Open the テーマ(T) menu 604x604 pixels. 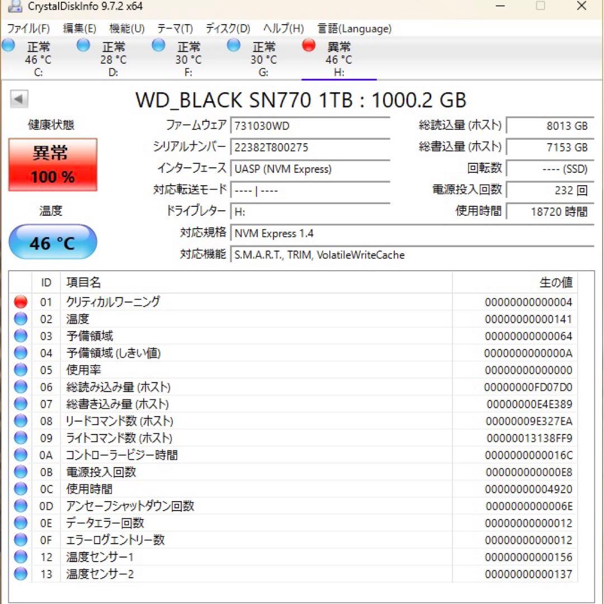pos(175,29)
